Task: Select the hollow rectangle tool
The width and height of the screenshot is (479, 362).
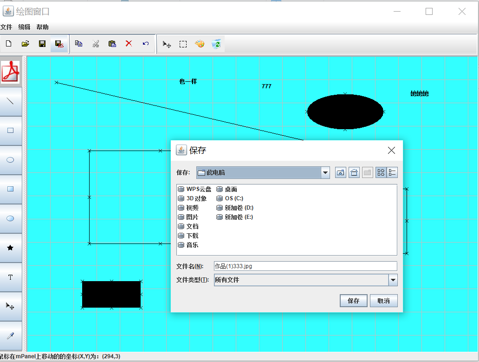Action: (11, 131)
